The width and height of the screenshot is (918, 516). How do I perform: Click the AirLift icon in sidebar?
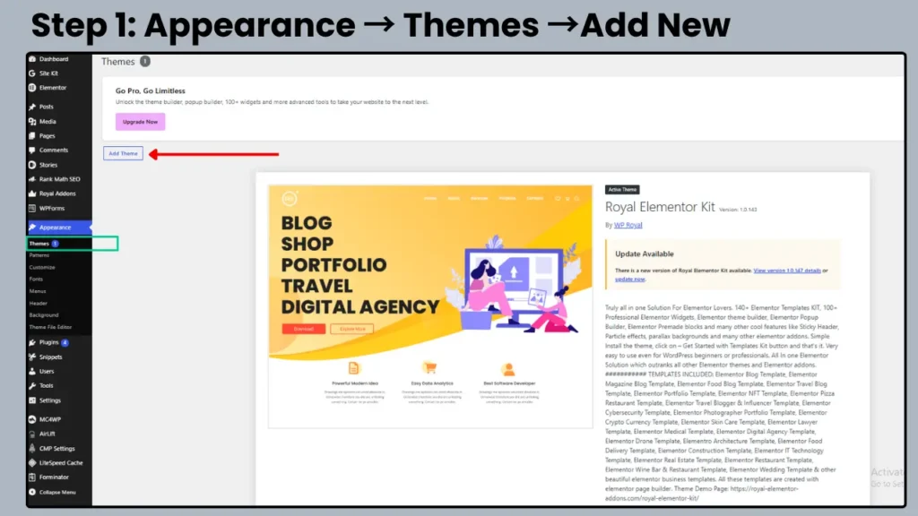click(x=32, y=434)
